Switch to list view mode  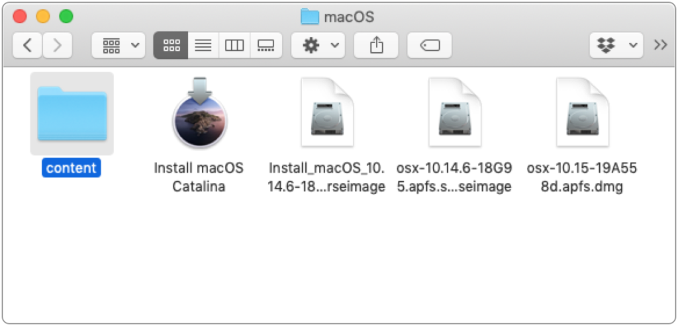click(203, 45)
